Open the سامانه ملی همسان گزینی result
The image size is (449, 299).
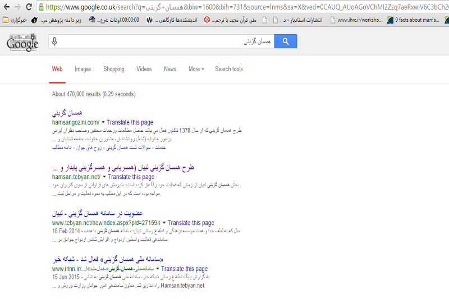tap(108, 260)
